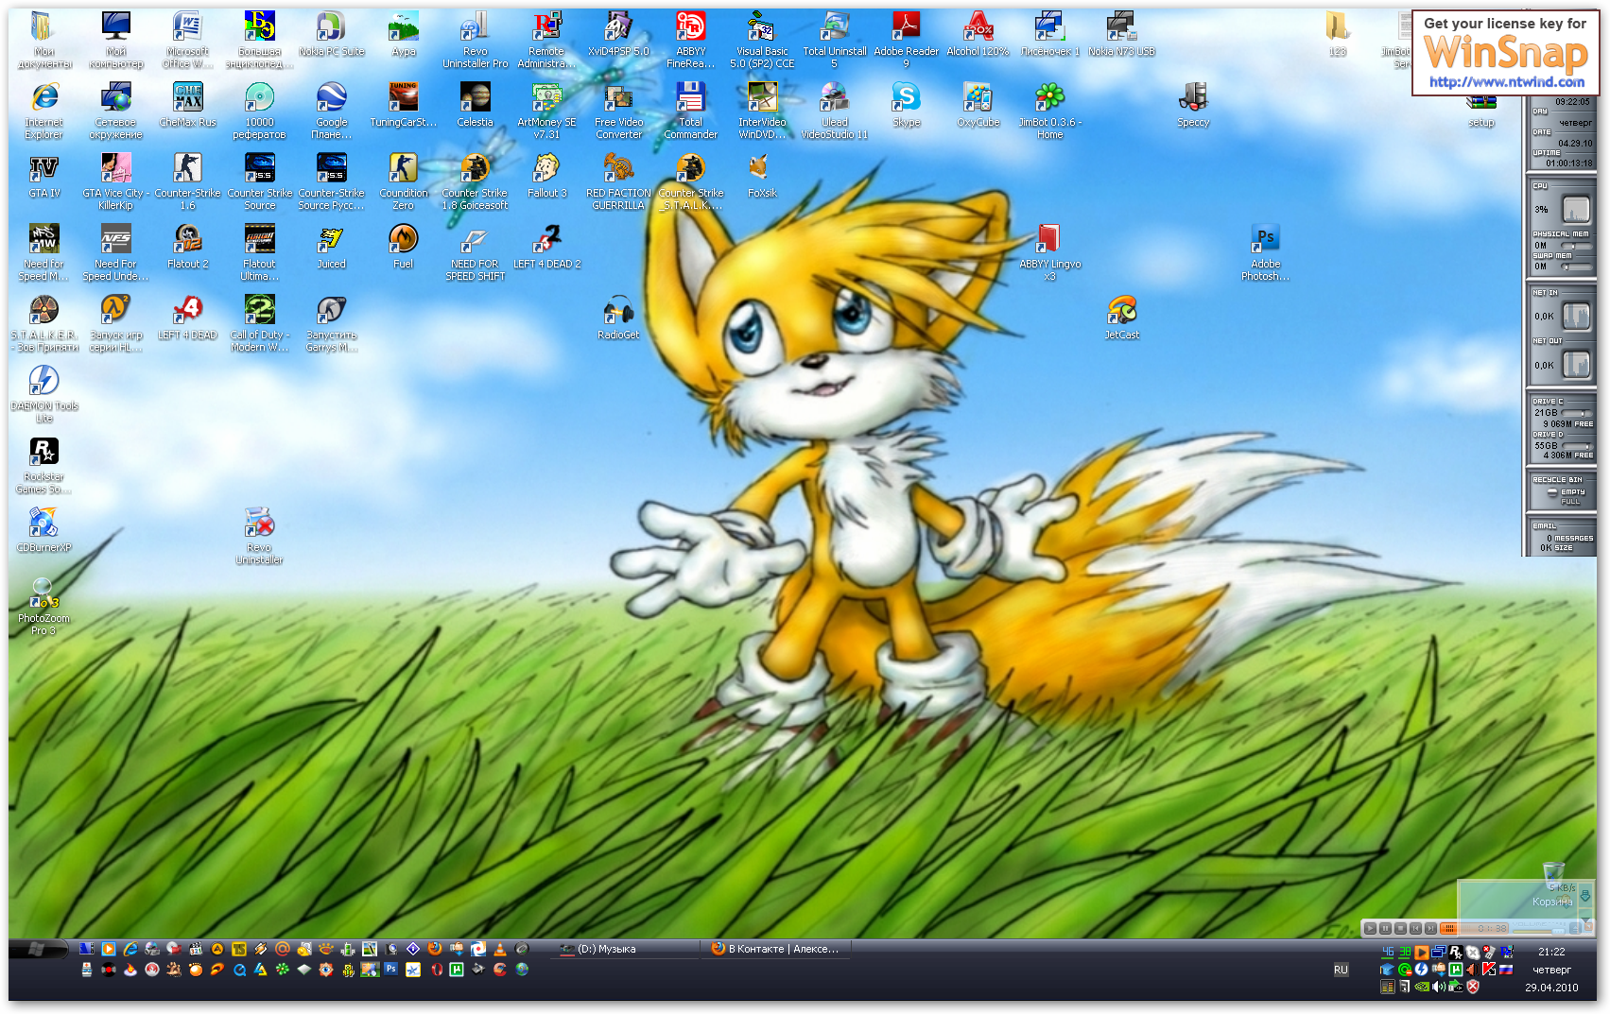The height and width of the screenshot is (1014, 1610).
Task: Launch JetCast from the desktop
Action: pos(1122,318)
